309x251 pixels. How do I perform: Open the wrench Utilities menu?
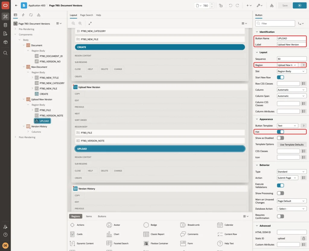259,5
